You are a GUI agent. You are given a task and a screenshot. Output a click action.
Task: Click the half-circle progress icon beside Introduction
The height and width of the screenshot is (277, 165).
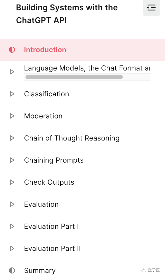click(x=12, y=50)
